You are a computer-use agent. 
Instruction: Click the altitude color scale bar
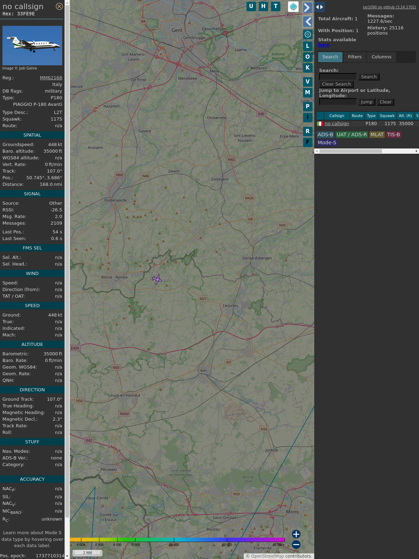[177, 540]
